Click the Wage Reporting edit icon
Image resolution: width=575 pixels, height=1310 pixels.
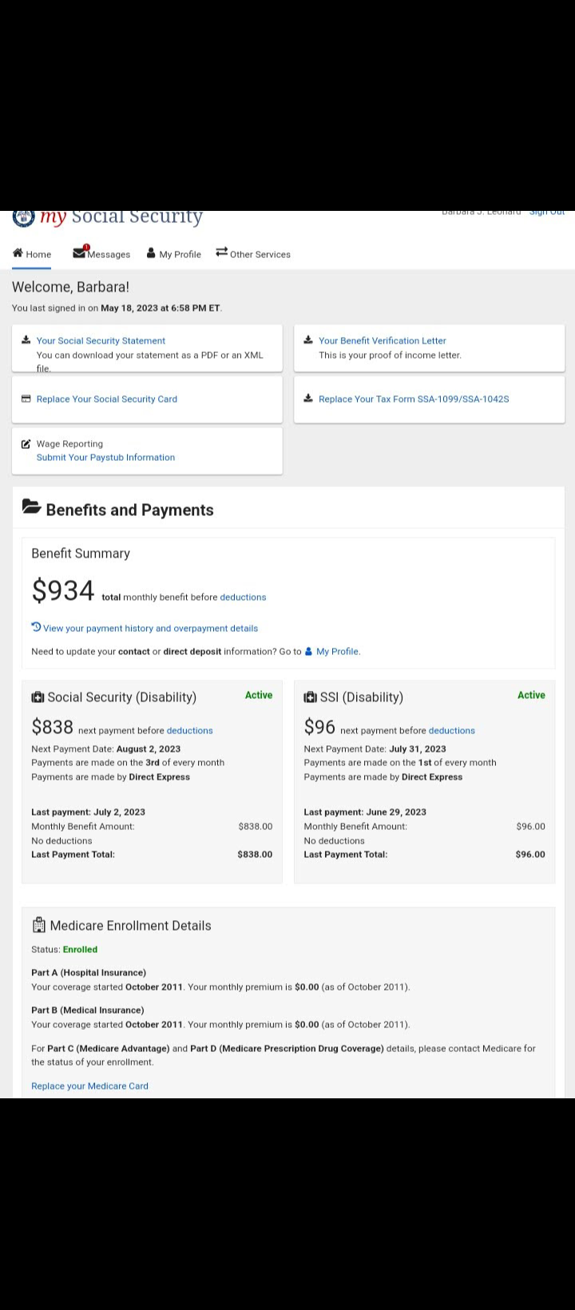26,443
